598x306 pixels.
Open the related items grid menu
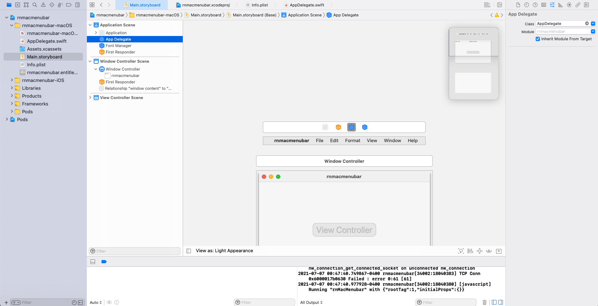[92, 5]
